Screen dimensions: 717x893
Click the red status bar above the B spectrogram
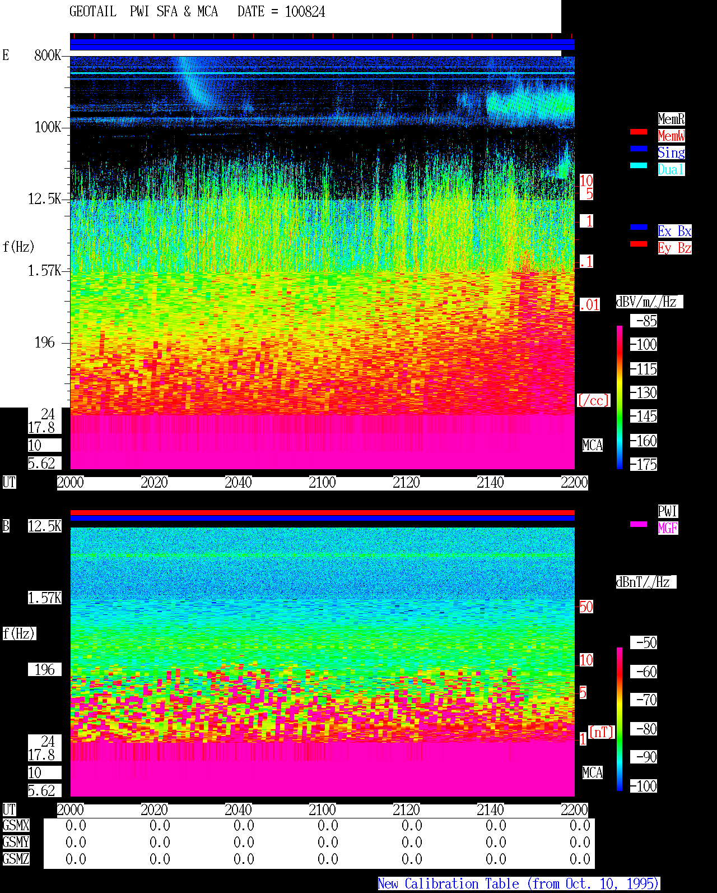click(x=322, y=512)
